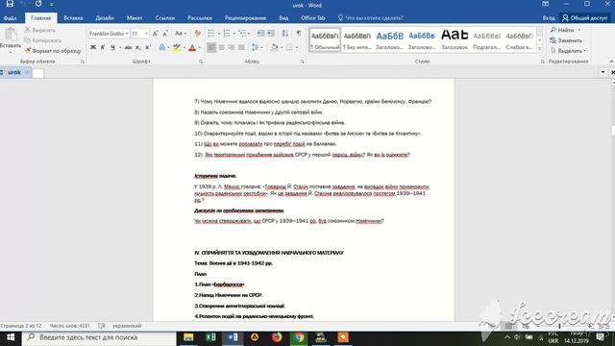Image resolution: width=615 pixels, height=346 pixels.
Task: Select center paragraph alignment
Action: pyautogui.click(x=222, y=47)
